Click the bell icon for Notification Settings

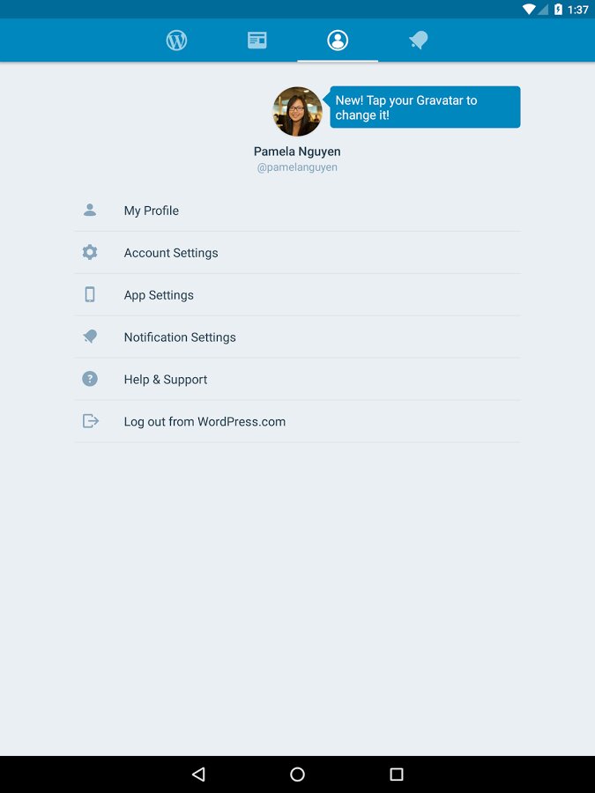(90, 337)
